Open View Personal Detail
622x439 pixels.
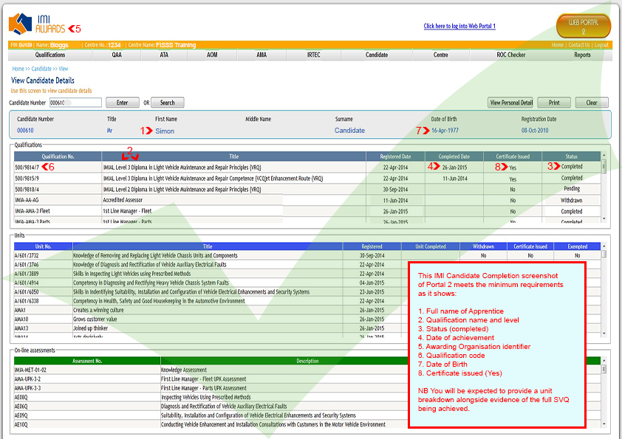[x=511, y=103]
